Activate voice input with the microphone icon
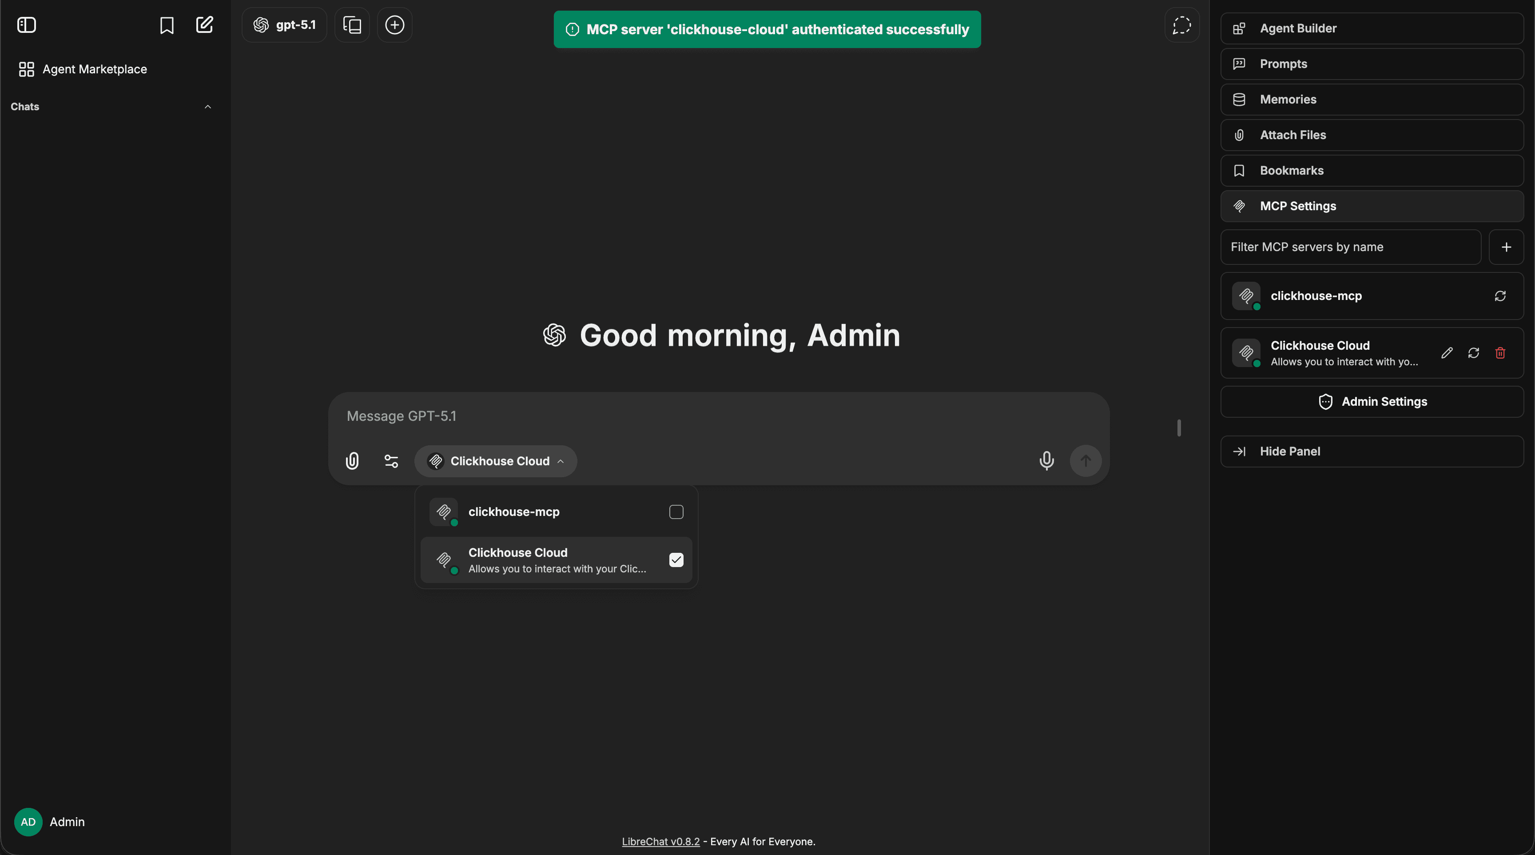This screenshot has height=855, width=1535. tap(1047, 461)
